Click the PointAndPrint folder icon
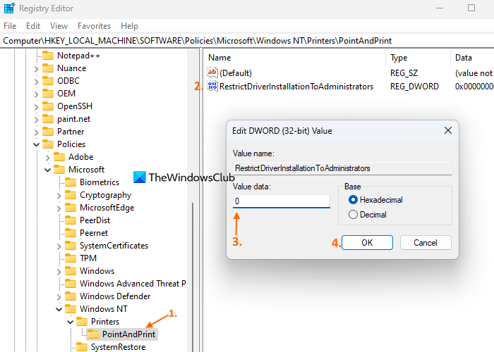This screenshot has width=494, height=352. pos(93,334)
